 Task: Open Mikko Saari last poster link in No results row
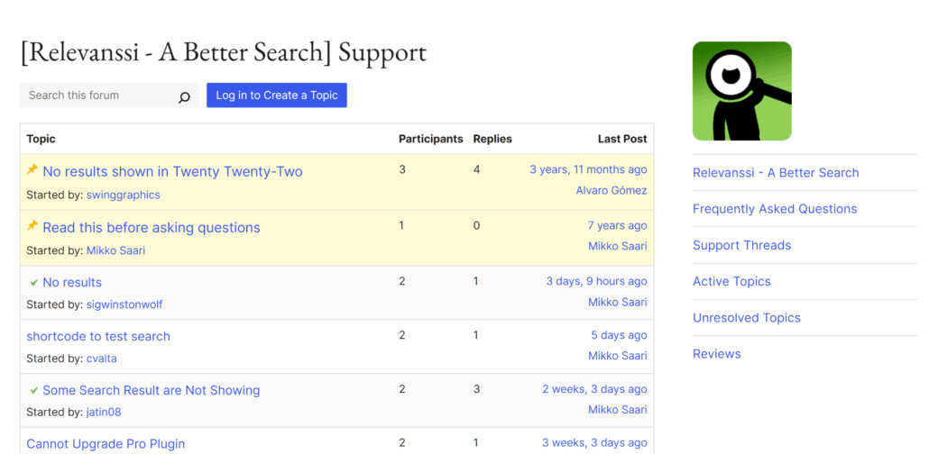pos(617,303)
